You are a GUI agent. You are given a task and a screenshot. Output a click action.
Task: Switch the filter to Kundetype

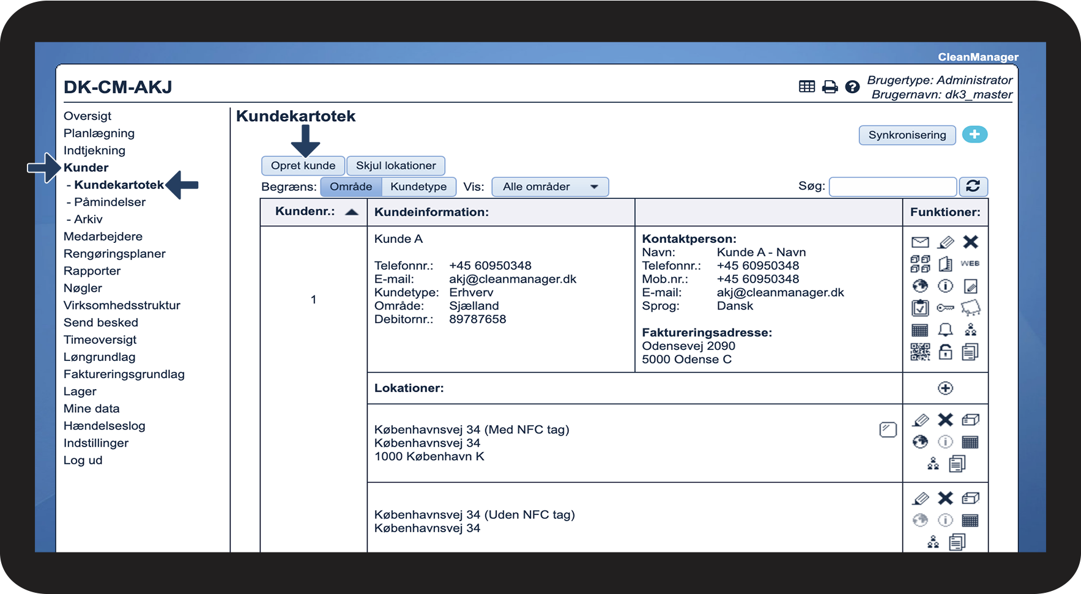pyautogui.click(x=418, y=187)
